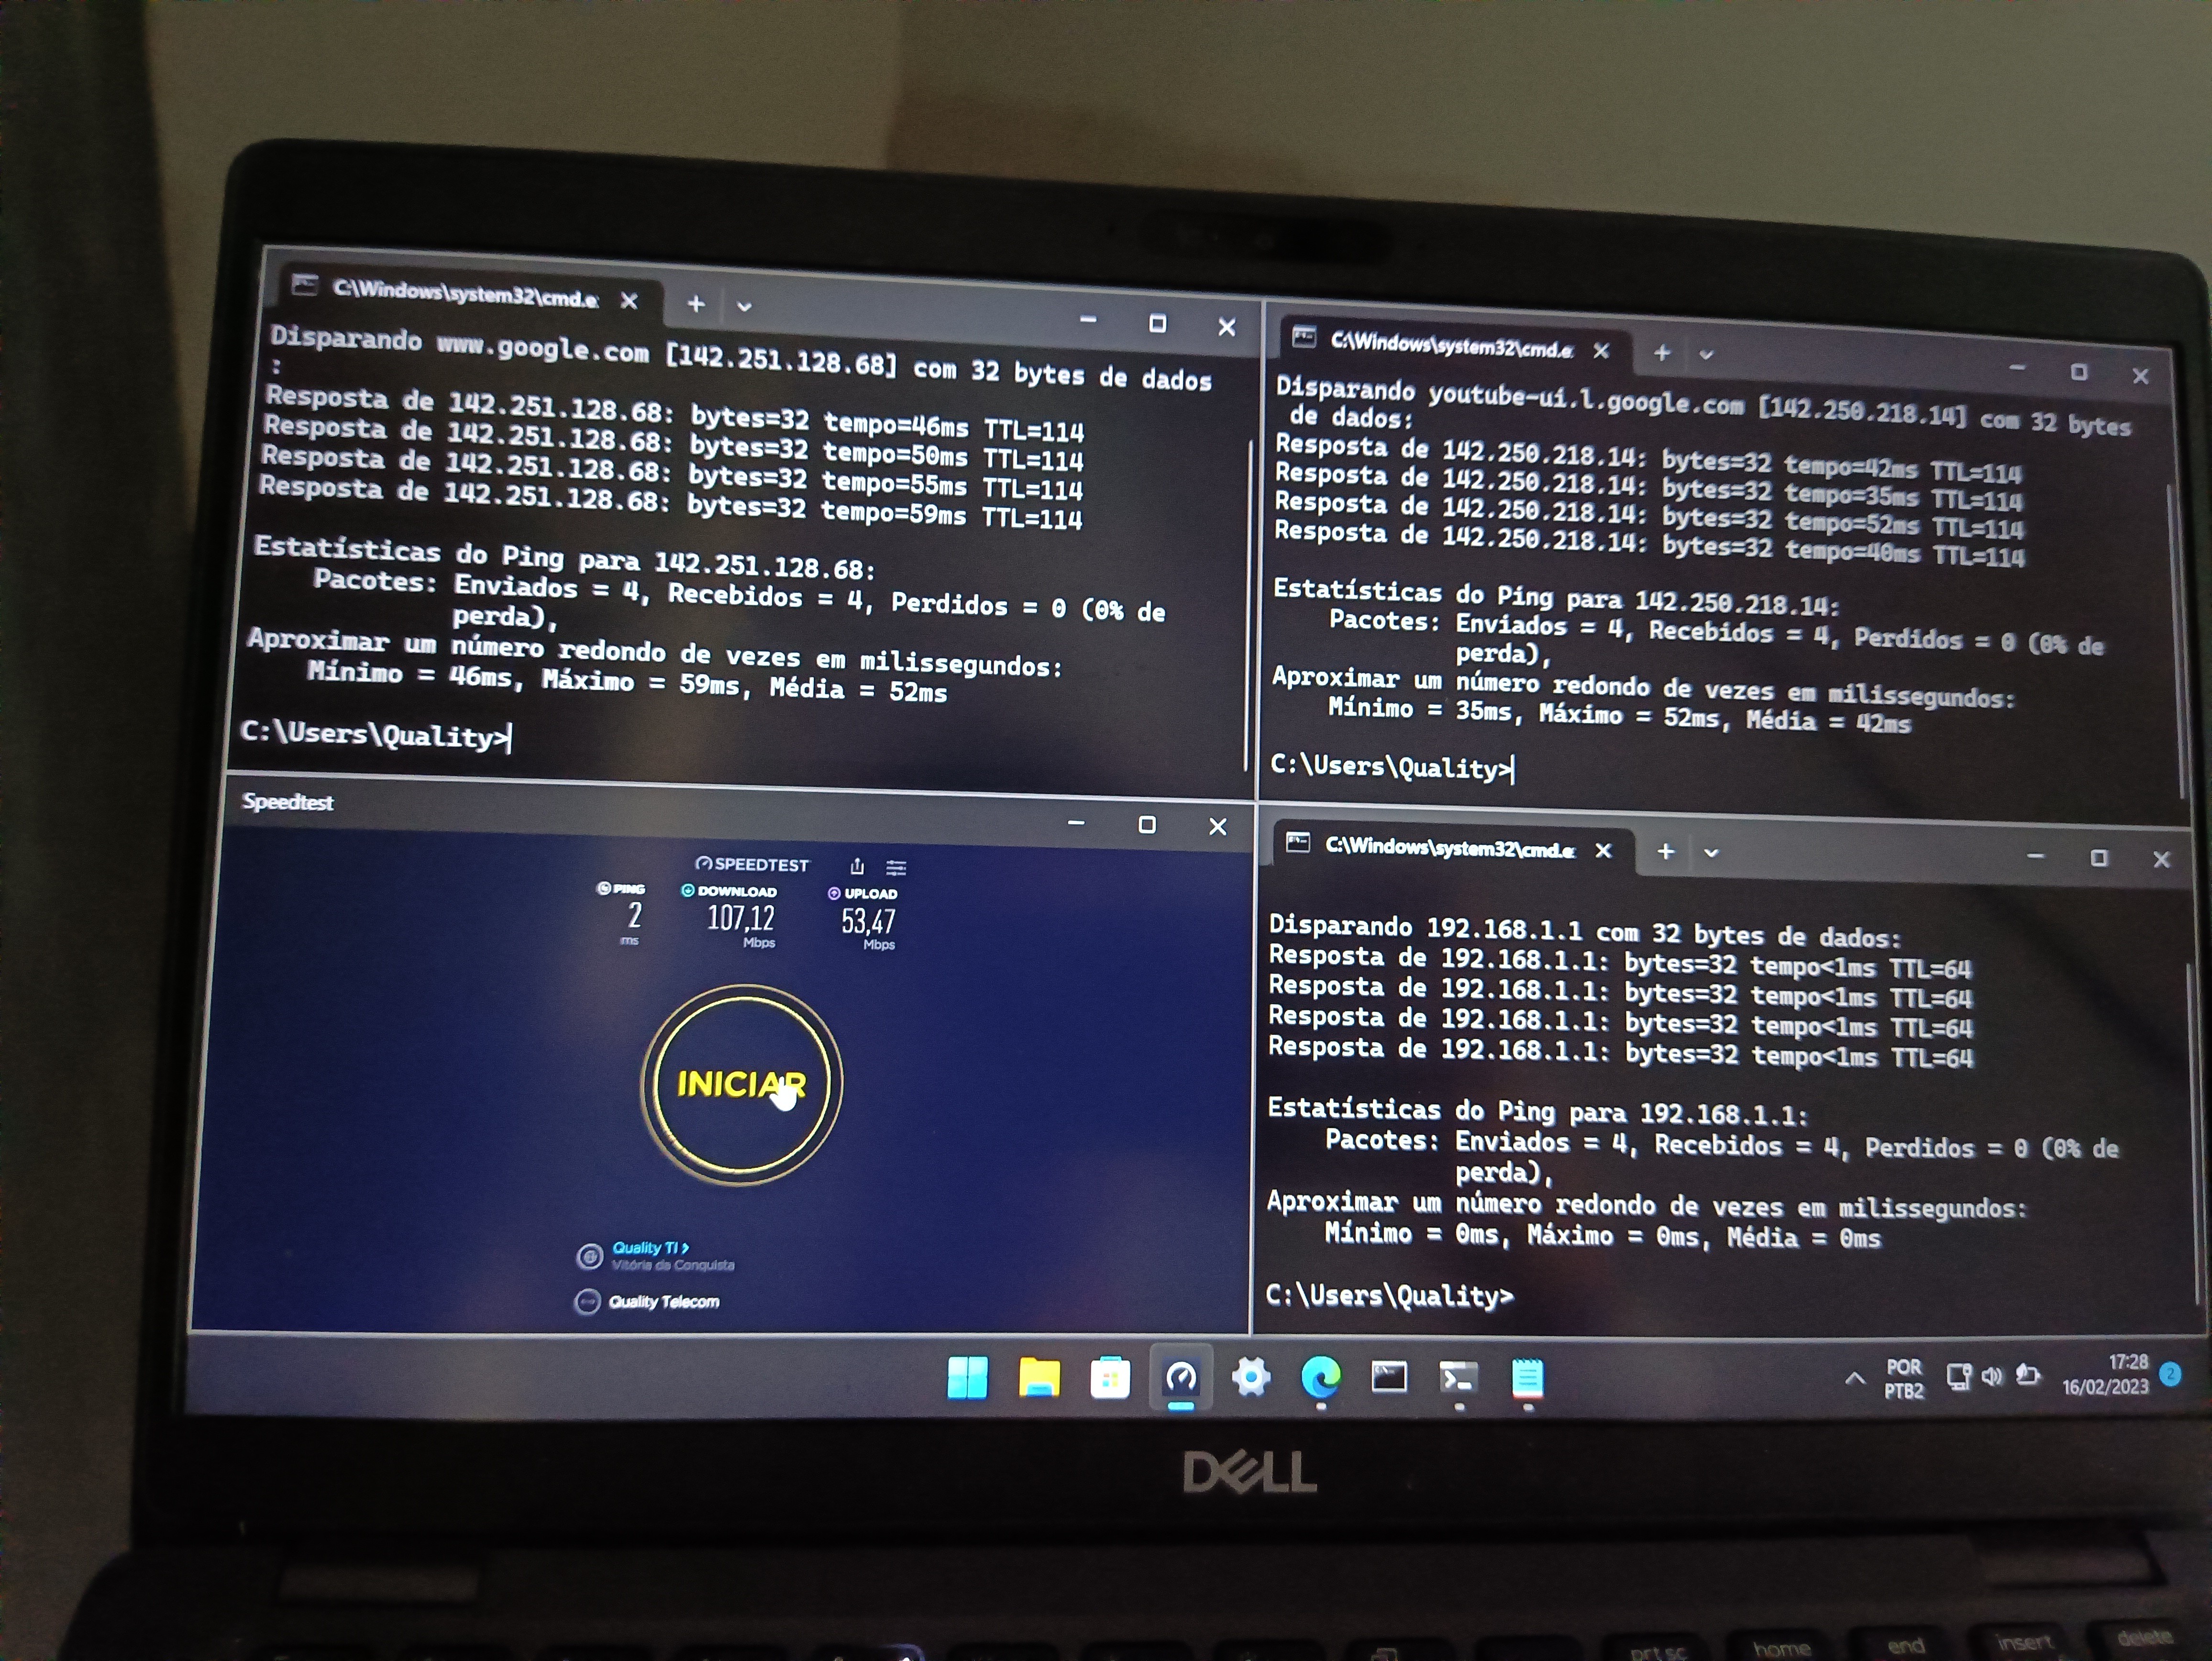Click the INICIAR button in Speedtest

point(741,1085)
